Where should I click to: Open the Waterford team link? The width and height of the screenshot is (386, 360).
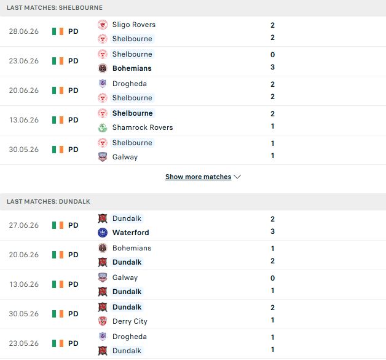pyautogui.click(x=131, y=233)
